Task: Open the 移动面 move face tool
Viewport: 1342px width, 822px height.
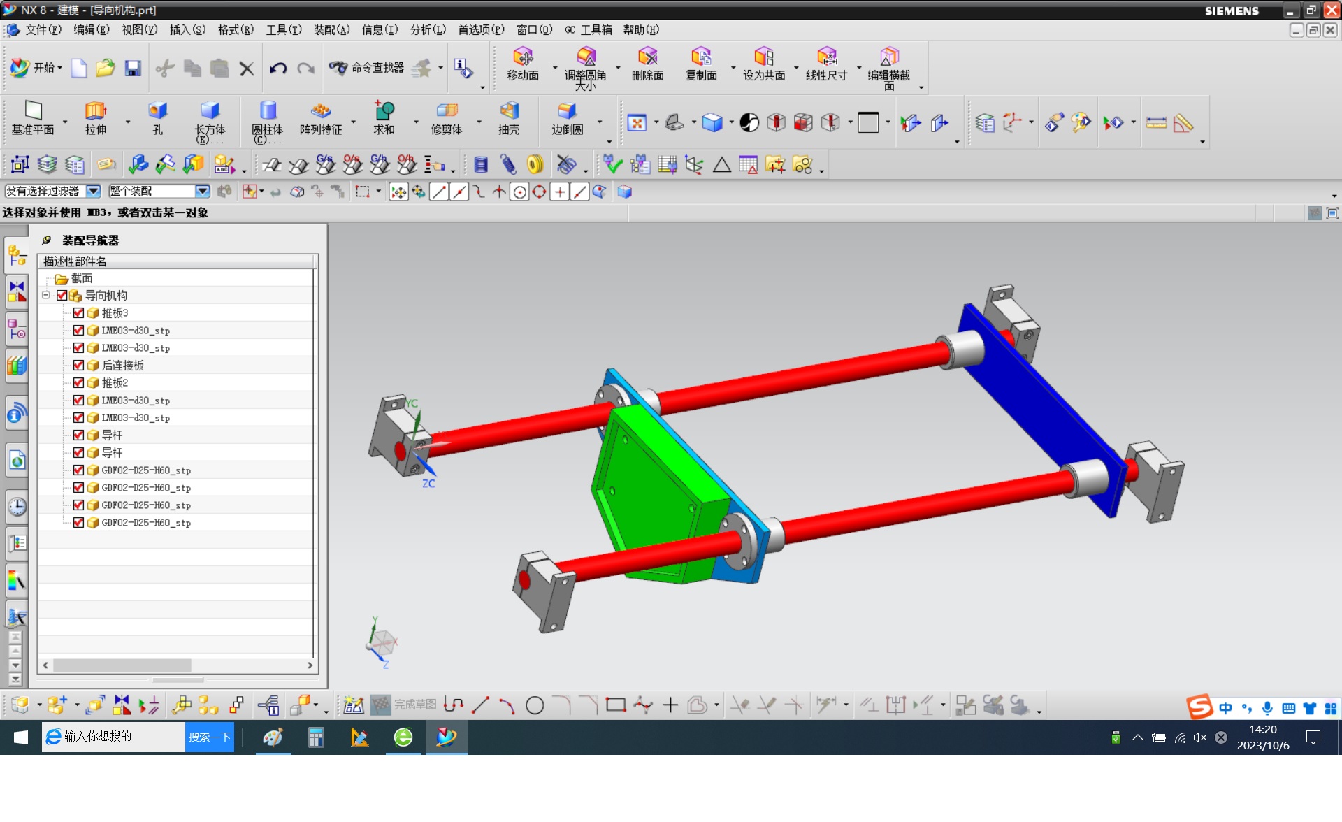Action: pos(523,57)
